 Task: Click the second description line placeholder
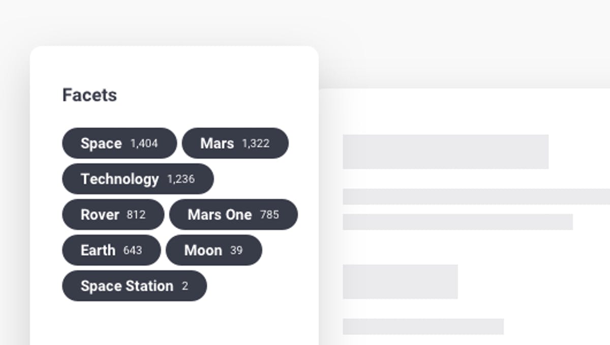click(457, 222)
